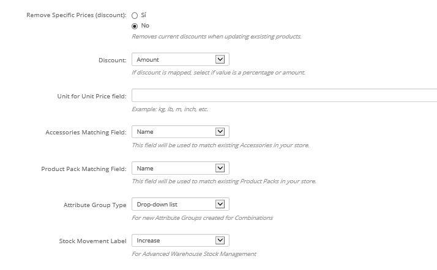The image size is (437, 270).
Task: Select the No radio button
Action: point(135,26)
